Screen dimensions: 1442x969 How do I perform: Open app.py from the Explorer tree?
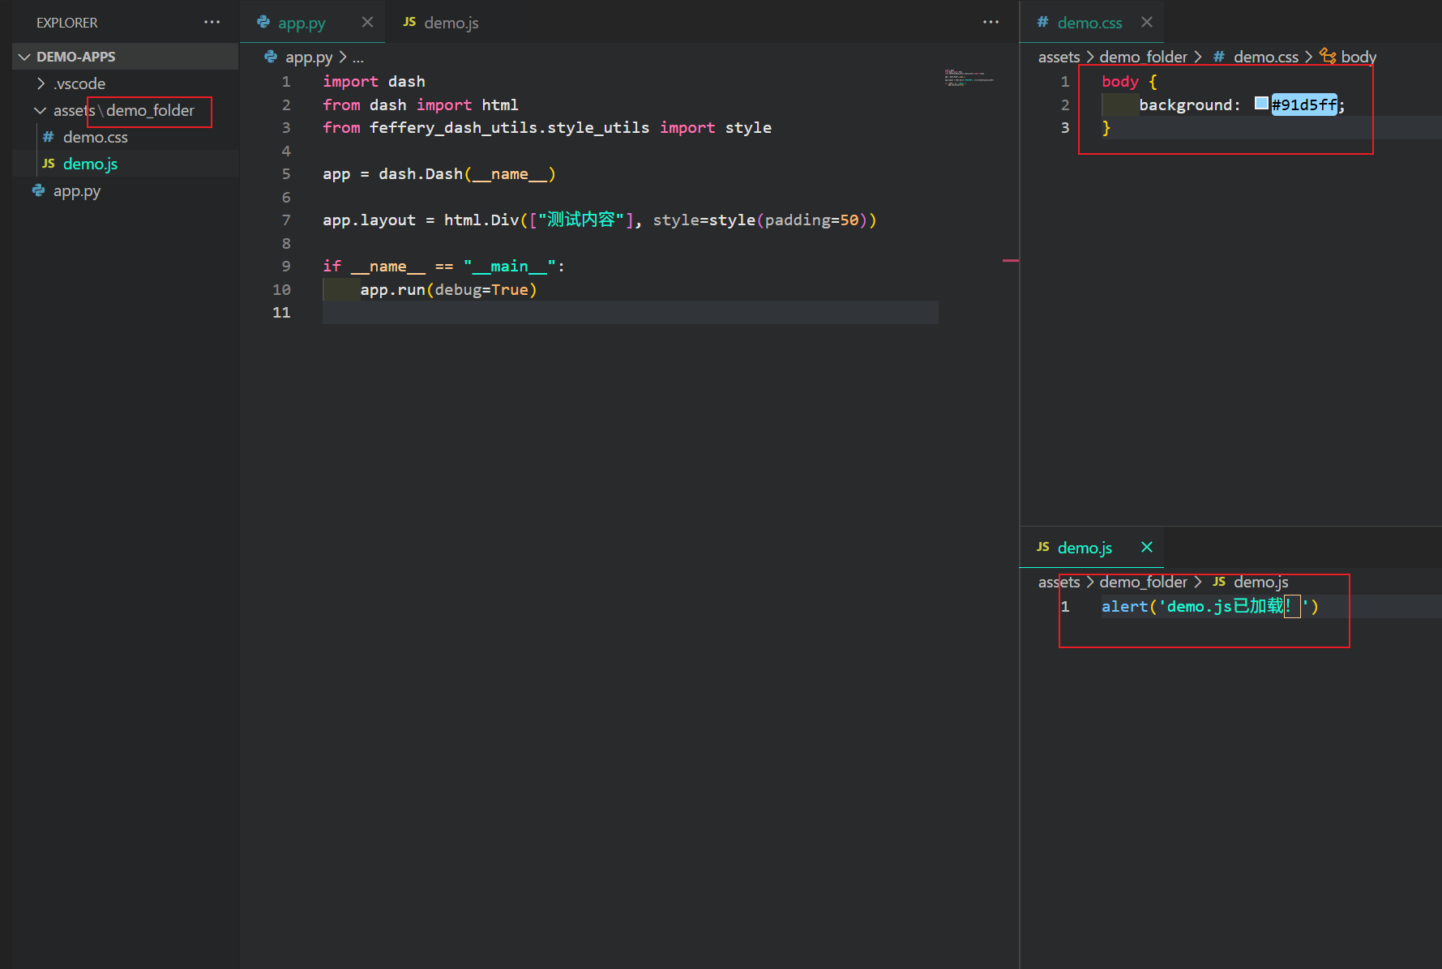(77, 190)
